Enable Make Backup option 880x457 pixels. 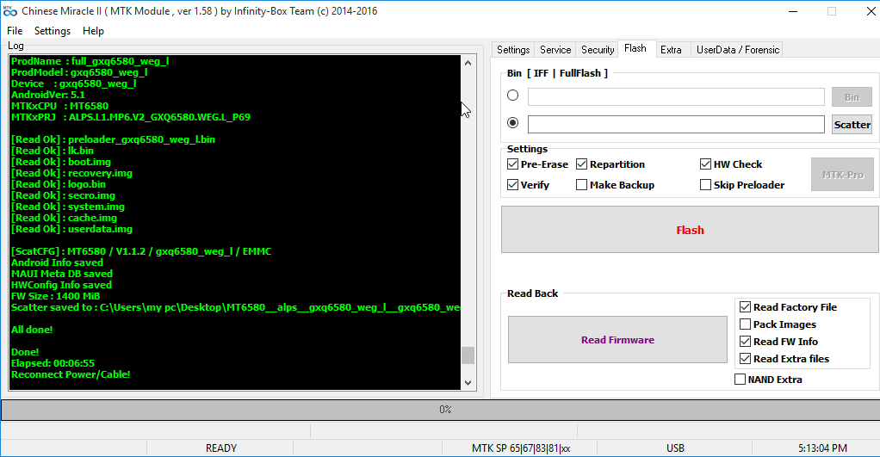[582, 185]
